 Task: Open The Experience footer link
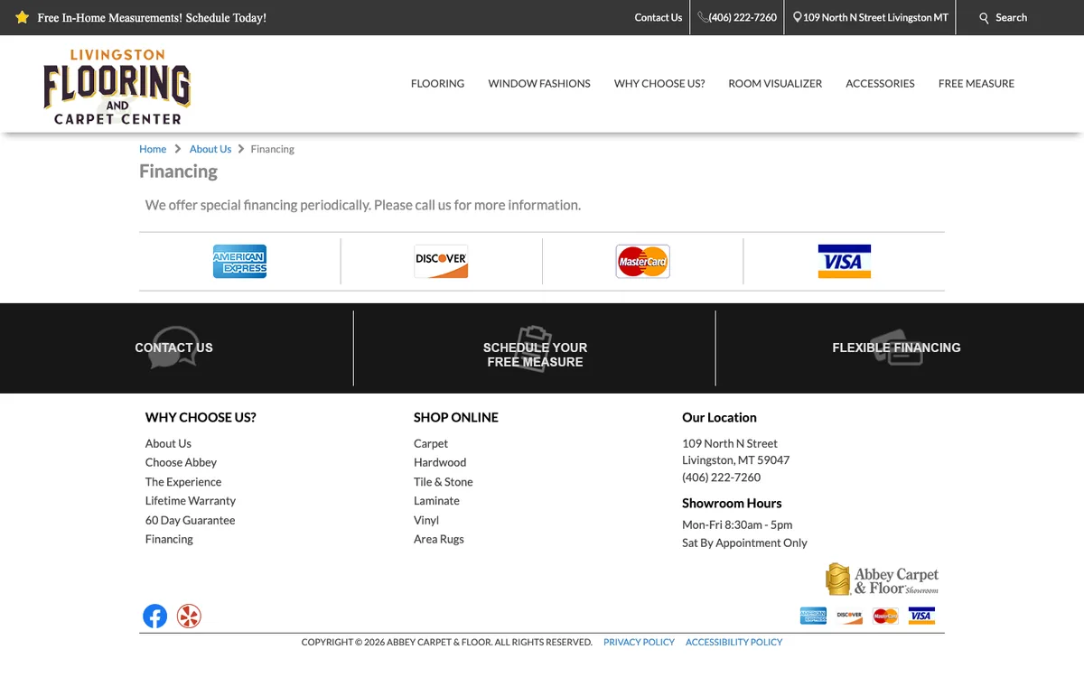pos(183,482)
